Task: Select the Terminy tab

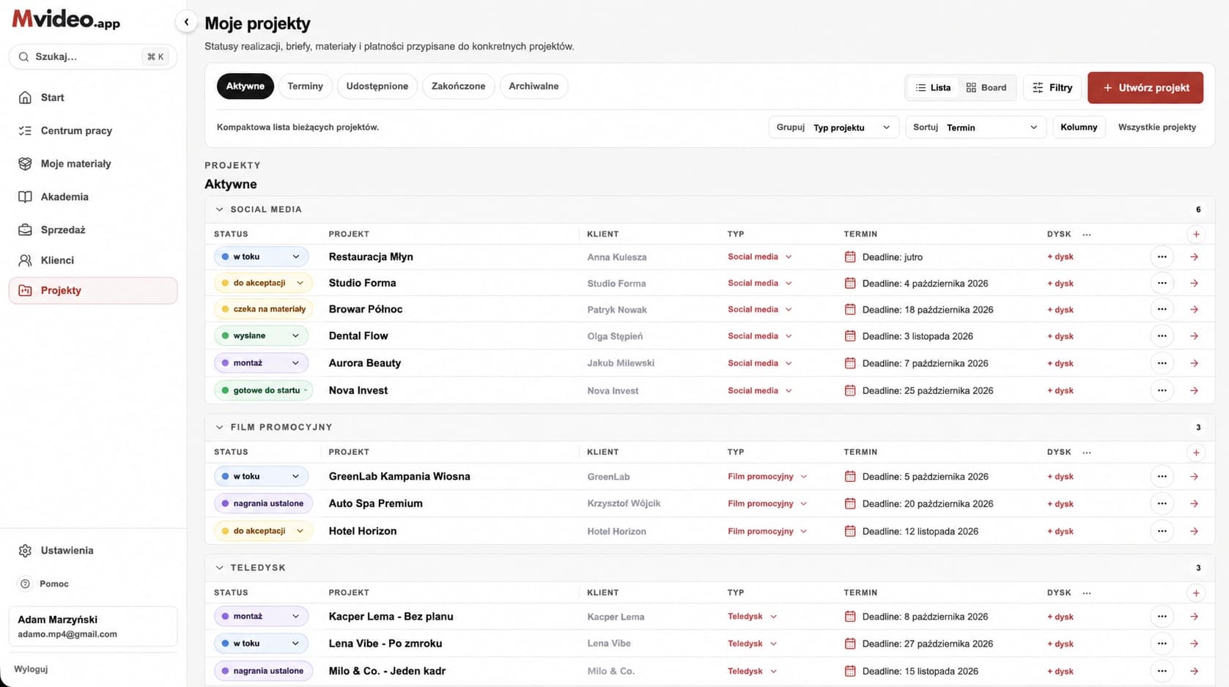Action: 305,86
